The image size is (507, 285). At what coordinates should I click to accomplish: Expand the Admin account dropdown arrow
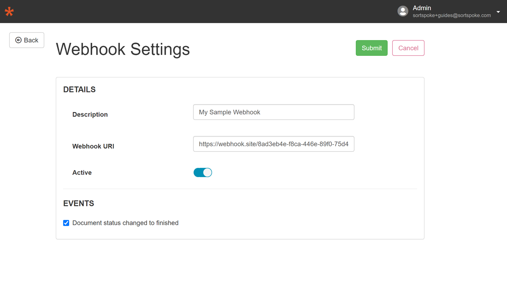click(498, 12)
